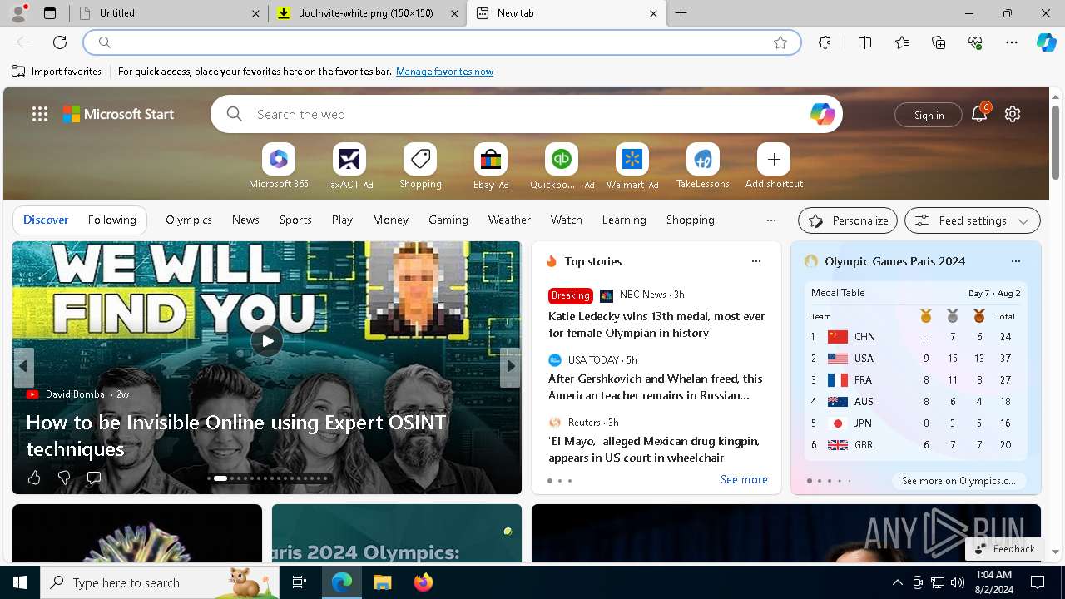Open more options for Olympic Games card
Screen dimensions: 1065x599
point(1015,261)
